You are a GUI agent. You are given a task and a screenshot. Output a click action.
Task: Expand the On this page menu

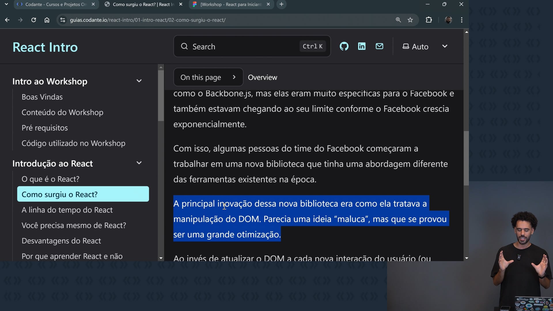click(x=208, y=77)
